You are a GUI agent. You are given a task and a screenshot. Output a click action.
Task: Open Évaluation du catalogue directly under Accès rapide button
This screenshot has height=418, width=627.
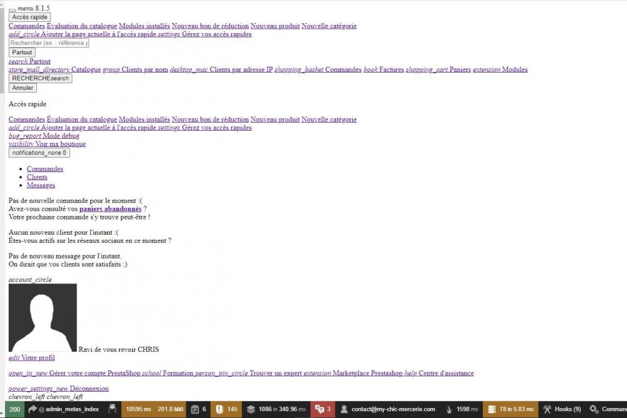[82, 26]
